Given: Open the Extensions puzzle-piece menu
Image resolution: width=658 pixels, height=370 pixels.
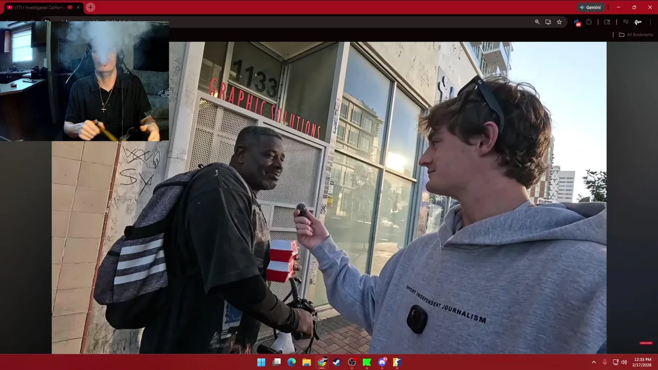Looking at the screenshot, I should (x=589, y=22).
